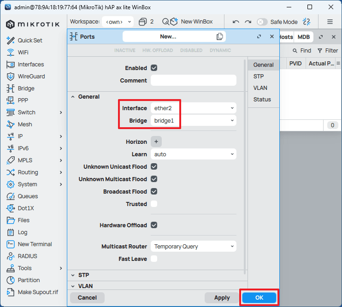Viewport: 342px width, 307px height.
Task: Open the Interface dropdown showing ether2
Action: coord(193,108)
